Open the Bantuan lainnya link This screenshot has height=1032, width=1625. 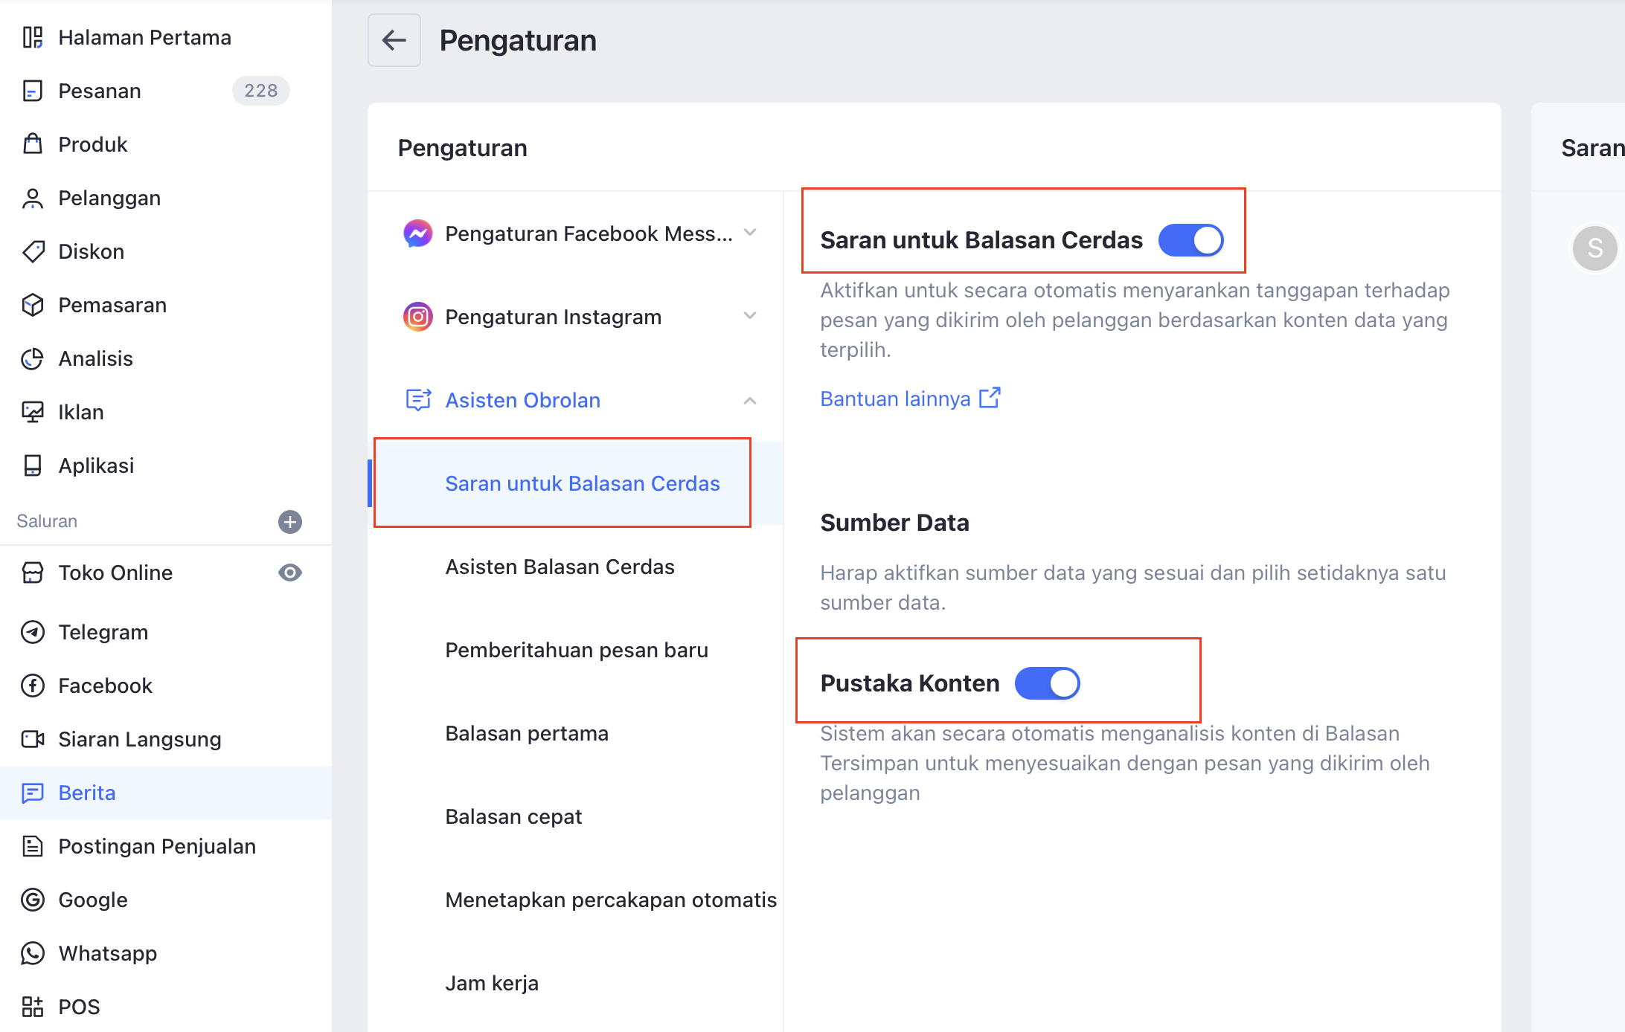(910, 399)
